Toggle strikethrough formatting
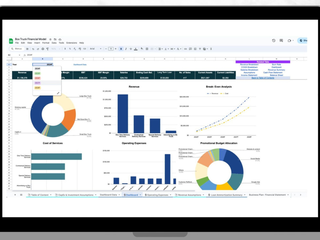The width and height of the screenshot is (320, 240). [131, 49]
